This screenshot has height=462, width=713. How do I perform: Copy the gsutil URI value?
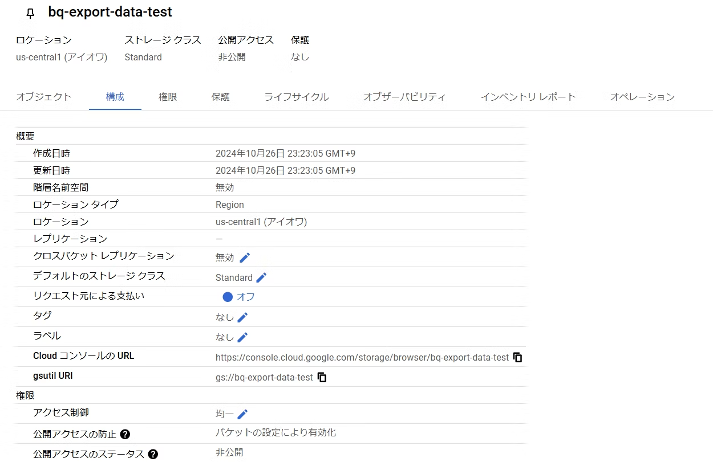point(322,377)
